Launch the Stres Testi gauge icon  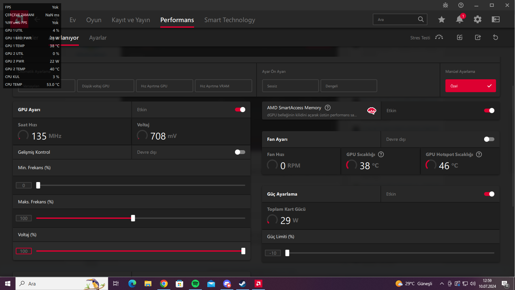[x=439, y=37]
